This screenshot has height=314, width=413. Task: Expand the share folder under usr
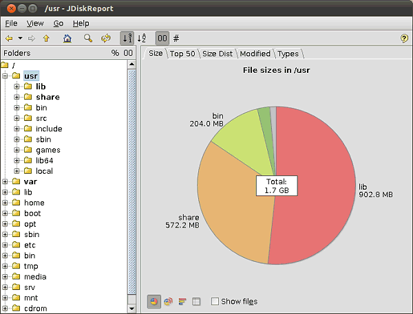click(x=17, y=97)
